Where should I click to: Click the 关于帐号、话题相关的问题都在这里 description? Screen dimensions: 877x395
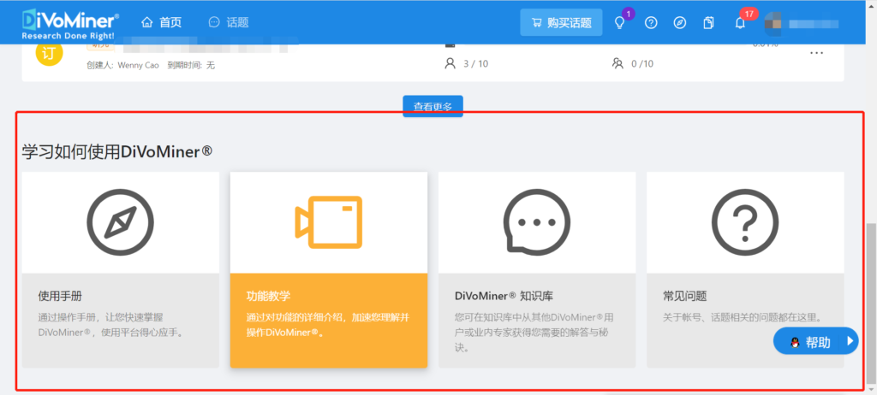click(743, 317)
